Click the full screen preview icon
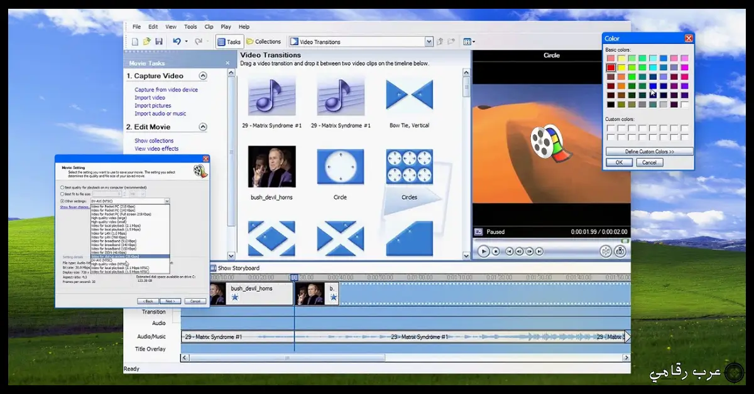This screenshot has height=394, width=754. [x=606, y=251]
